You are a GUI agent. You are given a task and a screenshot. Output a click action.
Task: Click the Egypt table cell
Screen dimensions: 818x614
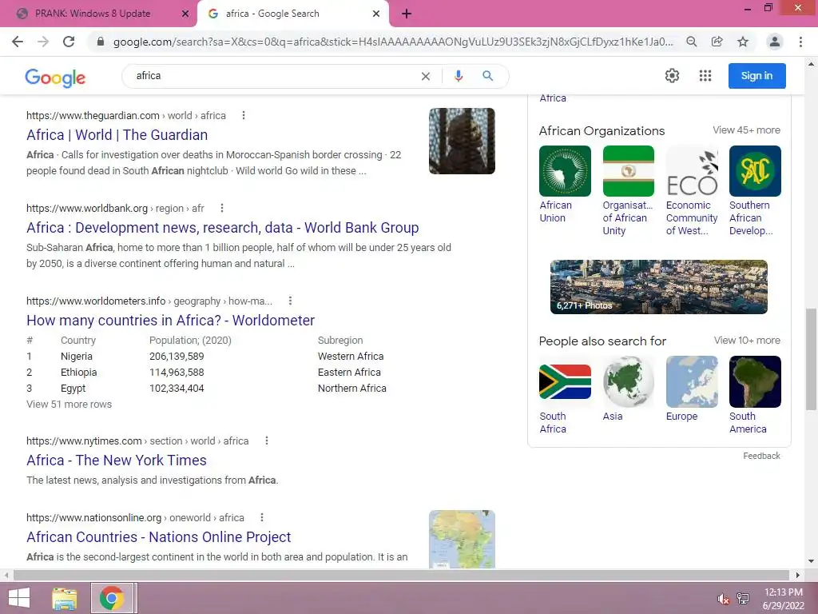pyautogui.click(x=73, y=389)
